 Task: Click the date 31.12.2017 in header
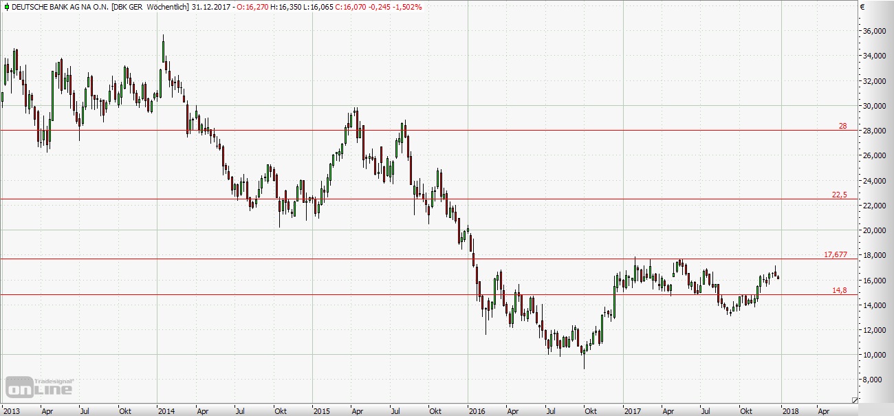coord(210,6)
